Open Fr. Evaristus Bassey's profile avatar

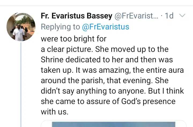21,27
